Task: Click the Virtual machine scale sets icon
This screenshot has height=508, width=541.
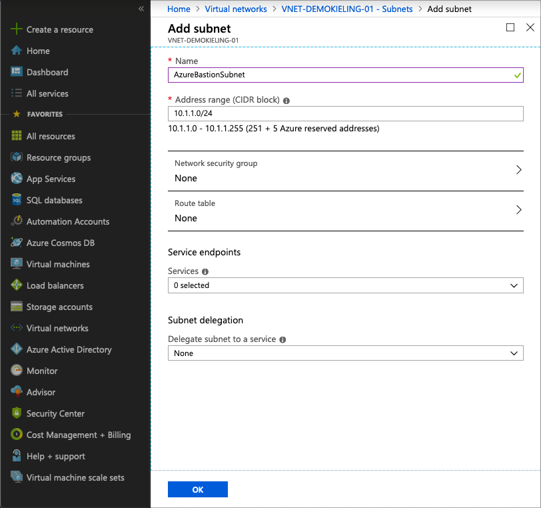Action: click(16, 477)
